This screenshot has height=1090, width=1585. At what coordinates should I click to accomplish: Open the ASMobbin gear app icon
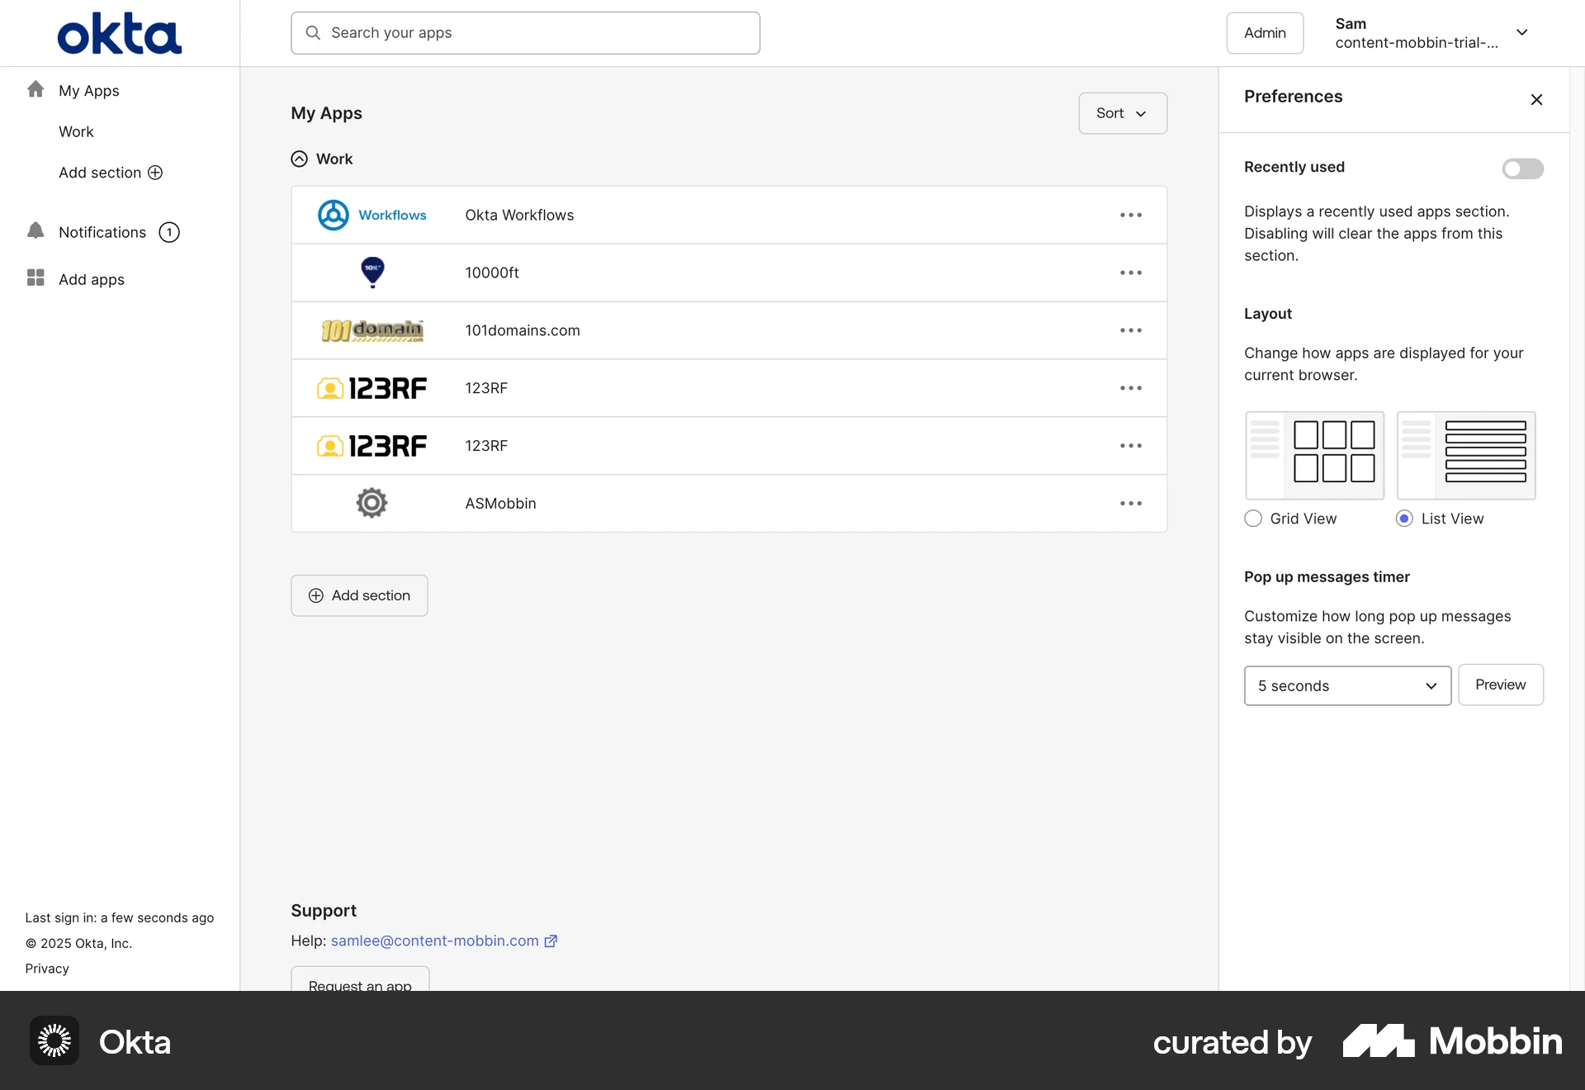371,503
